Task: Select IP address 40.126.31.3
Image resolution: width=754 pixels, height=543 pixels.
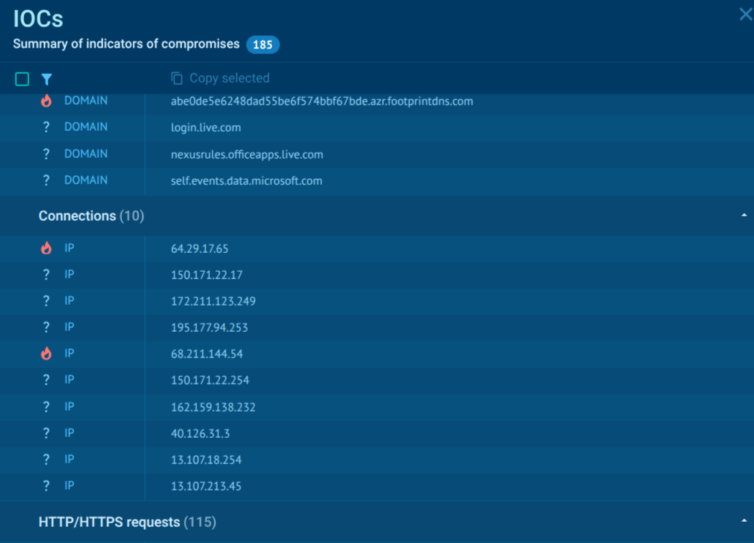Action: [200, 434]
